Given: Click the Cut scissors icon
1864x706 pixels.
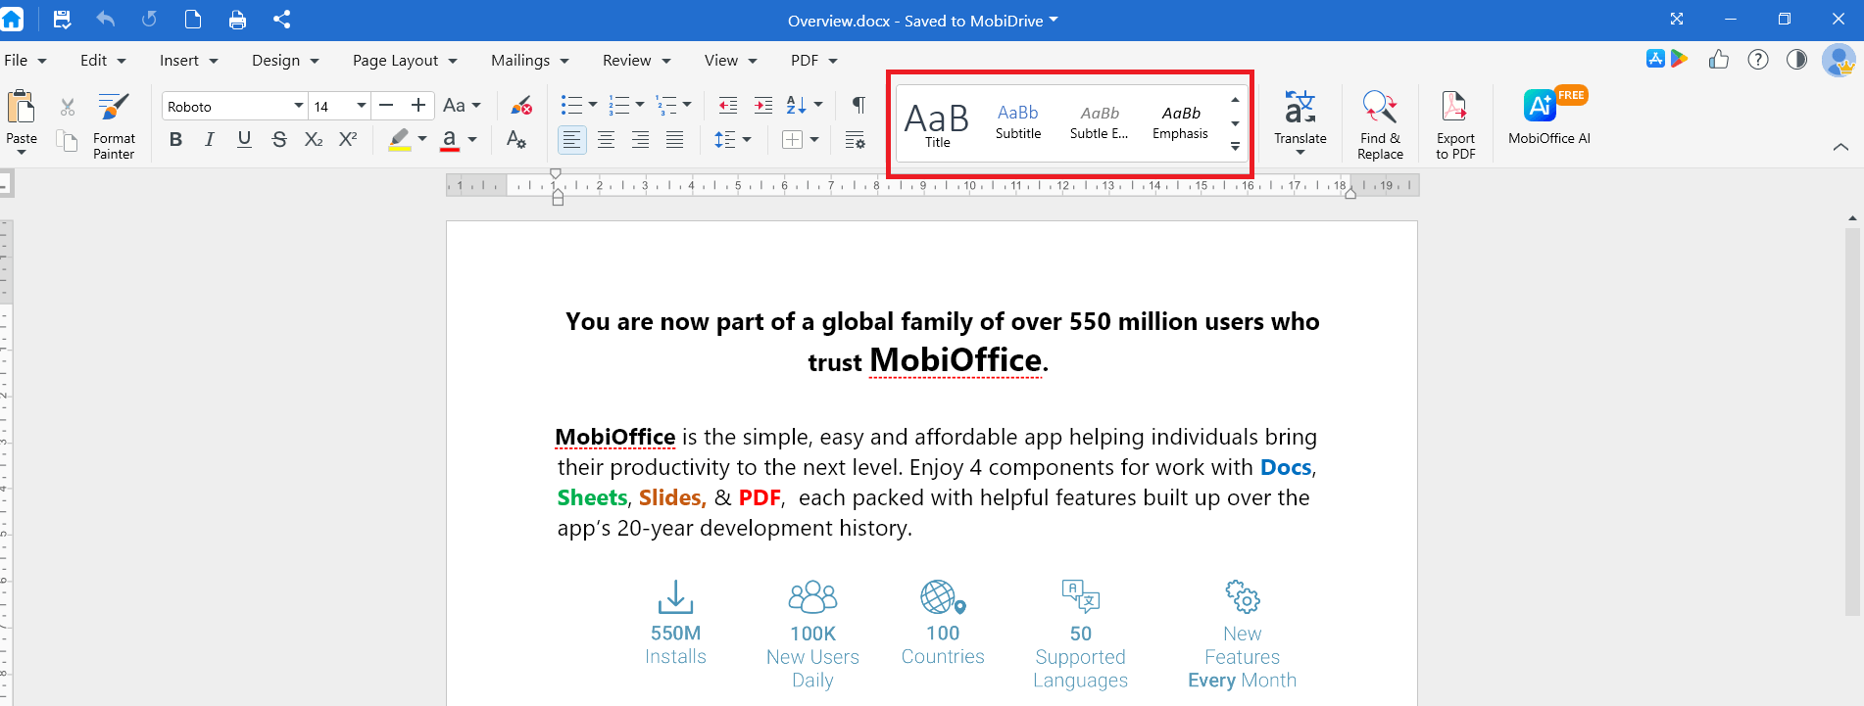Looking at the screenshot, I should [x=68, y=107].
